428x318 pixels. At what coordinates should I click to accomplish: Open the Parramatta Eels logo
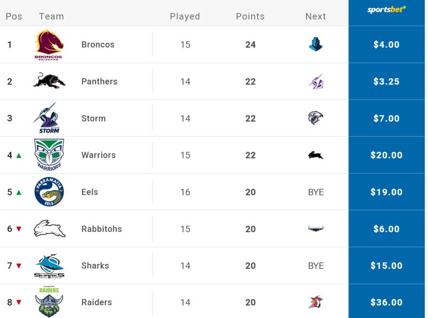(x=49, y=192)
